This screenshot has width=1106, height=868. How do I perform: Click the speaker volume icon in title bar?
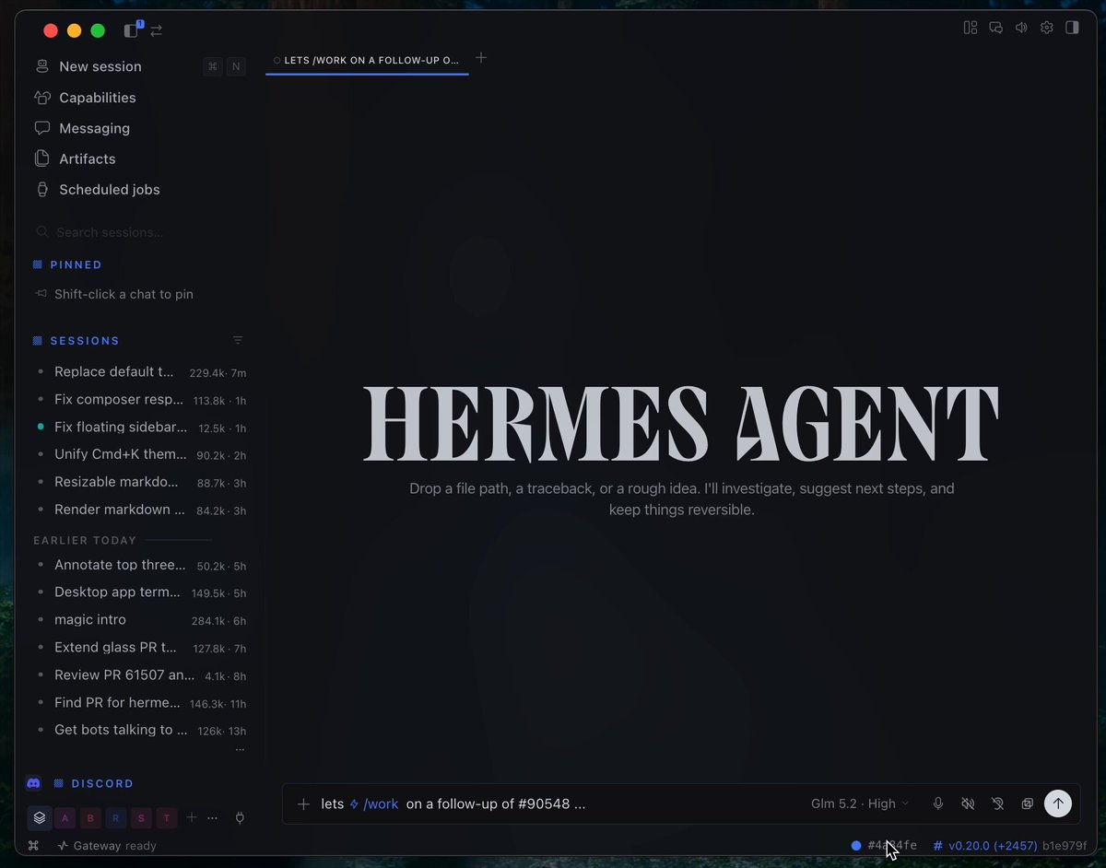pyautogui.click(x=1021, y=28)
